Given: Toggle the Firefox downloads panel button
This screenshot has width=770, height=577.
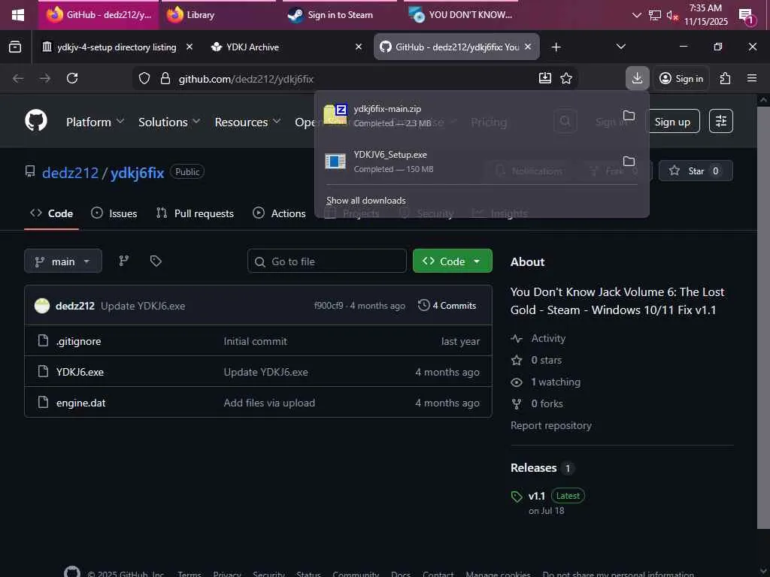Looking at the screenshot, I should tap(637, 78).
